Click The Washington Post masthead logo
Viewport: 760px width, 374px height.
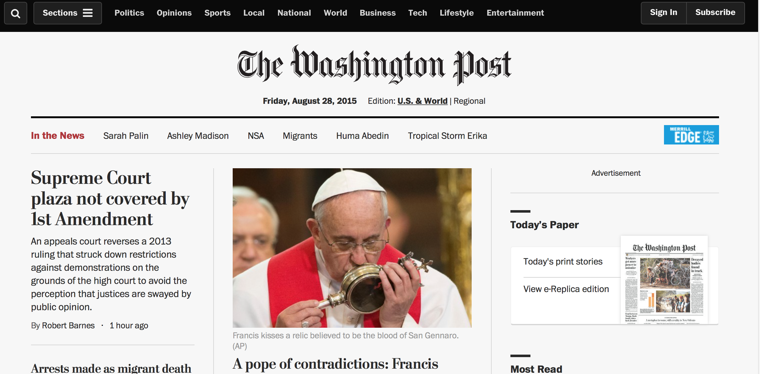374,65
